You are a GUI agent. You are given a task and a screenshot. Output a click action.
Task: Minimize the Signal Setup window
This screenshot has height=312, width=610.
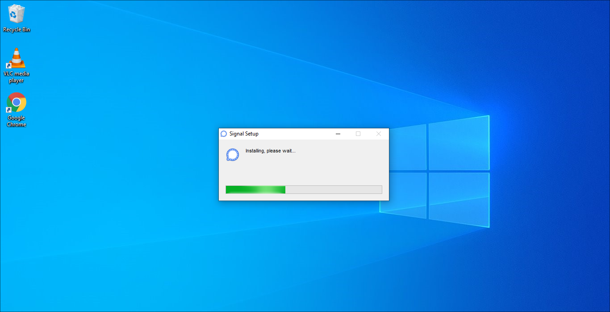(x=338, y=134)
